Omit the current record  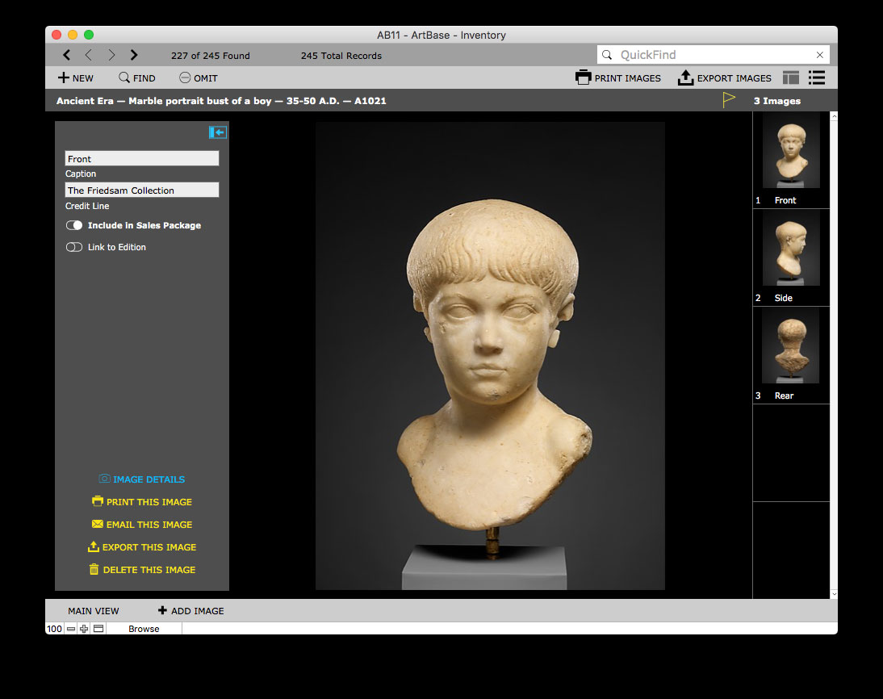click(199, 77)
